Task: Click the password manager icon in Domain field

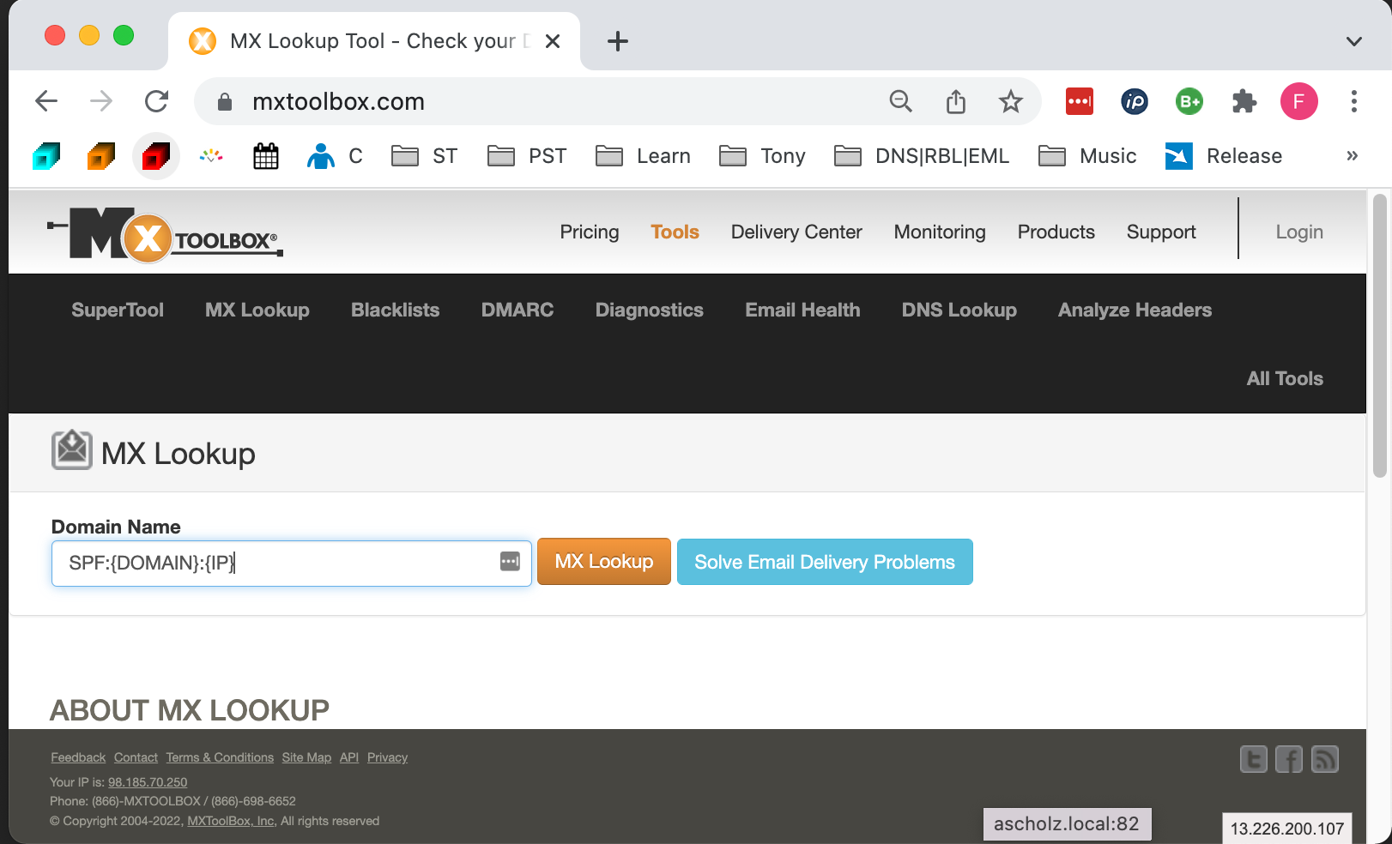Action: pos(510,562)
